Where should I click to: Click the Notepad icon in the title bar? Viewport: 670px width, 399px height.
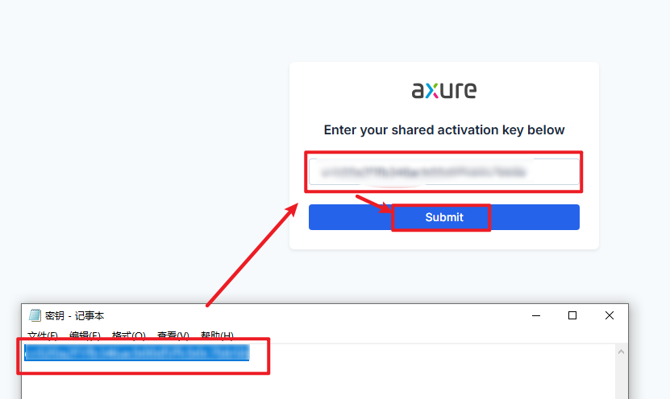[35, 316]
